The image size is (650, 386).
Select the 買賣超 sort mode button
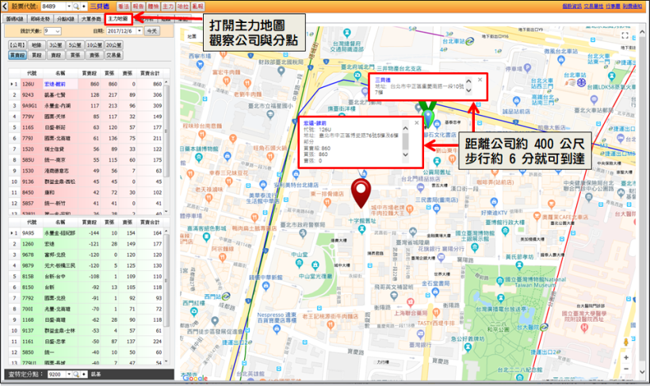17,55
